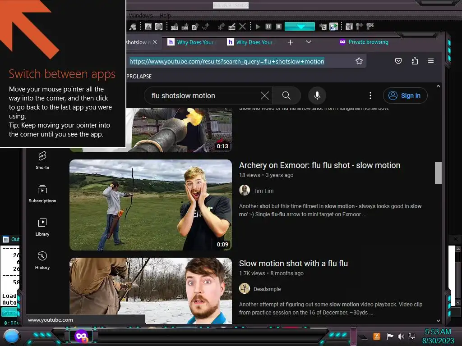Open Subscriptions in the YouTube sidebar
The height and width of the screenshot is (346, 462).
tap(42, 194)
